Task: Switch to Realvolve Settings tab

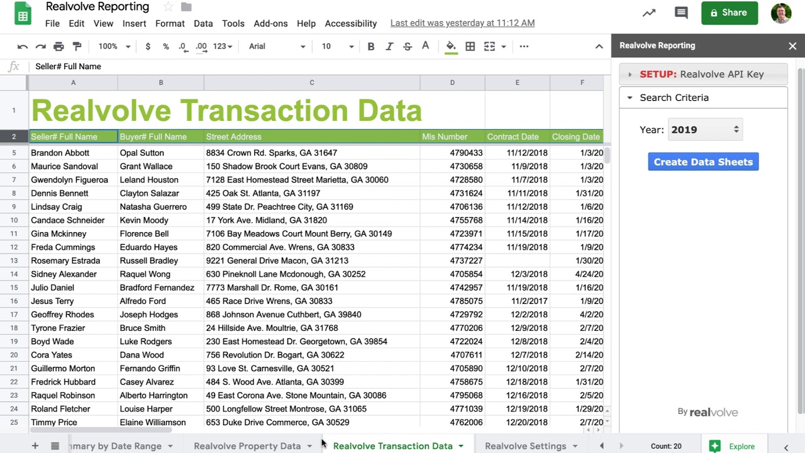Action: click(x=526, y=446)
